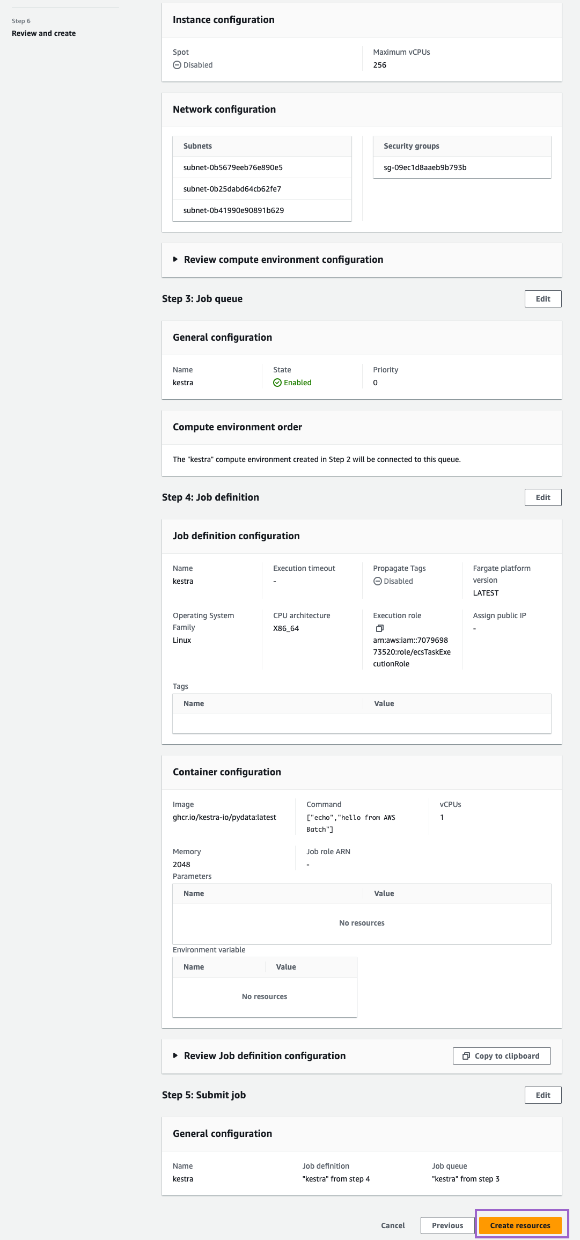Edit the Step 3 Job queue settings
This screenshot has height=1240, width=580.
[542, 299]
